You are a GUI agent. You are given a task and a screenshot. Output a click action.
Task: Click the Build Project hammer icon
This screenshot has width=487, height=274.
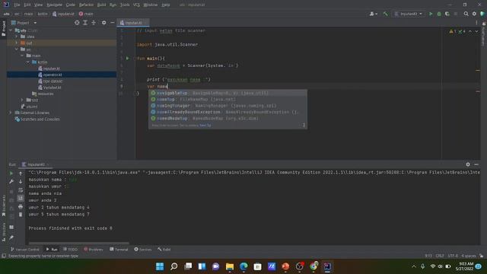pos(386,14)
